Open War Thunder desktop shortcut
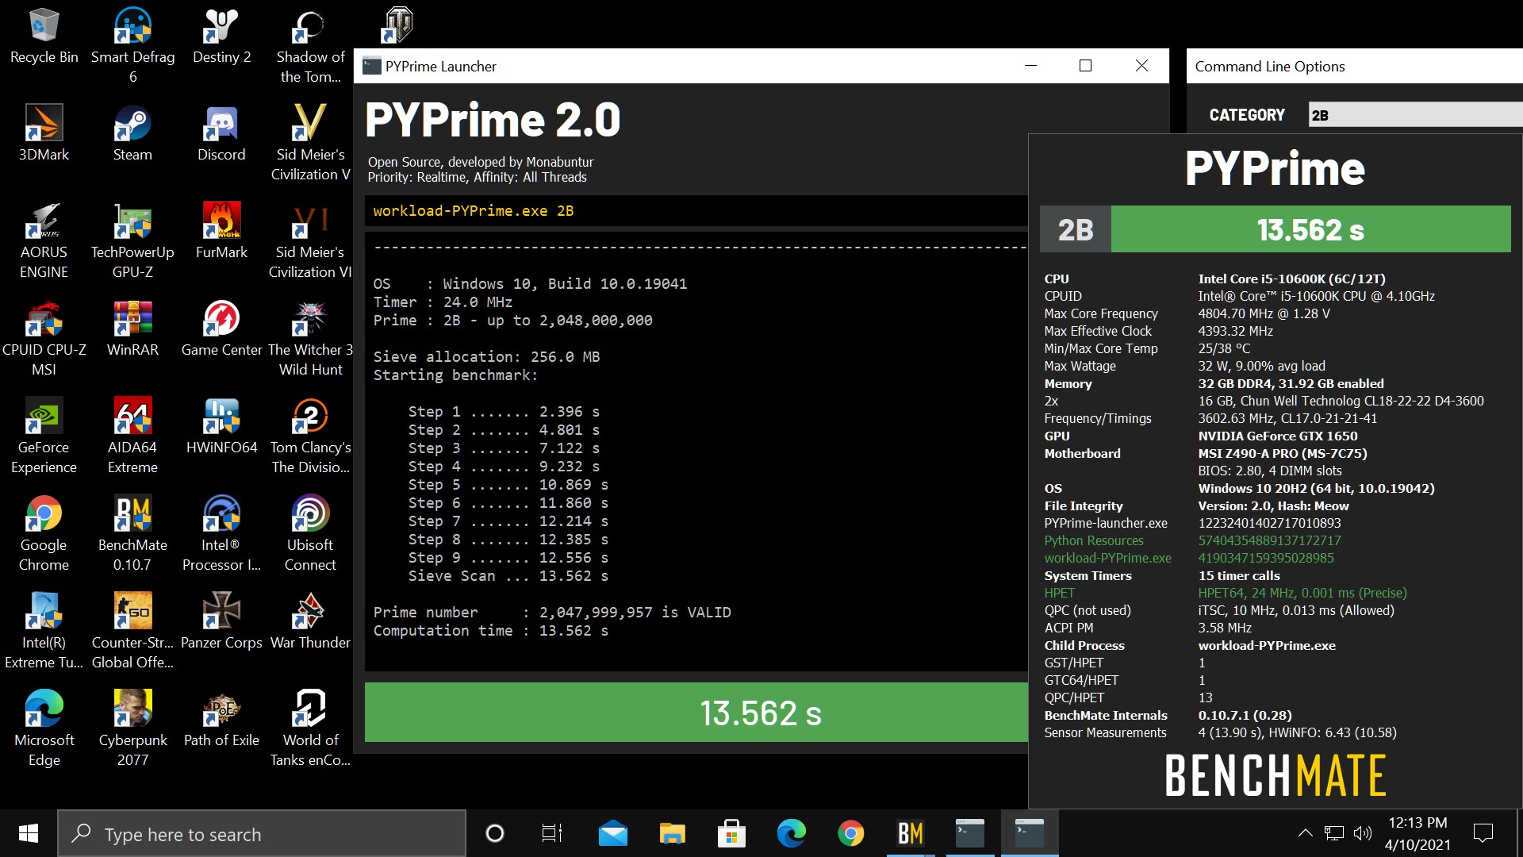Image resolution: width=1523 pixels, height=857 pixels. click(310, 622)
